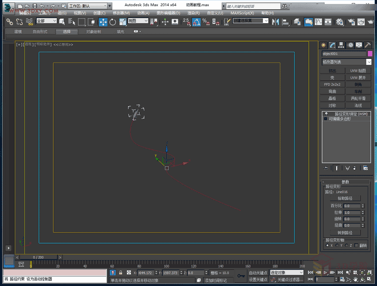Select the Link tool in main toolbar
The width and height of the screenshot is (377, 286).
[9, 22]
